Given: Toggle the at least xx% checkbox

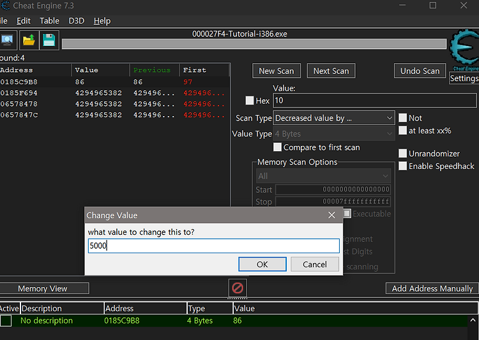Looking at the screenshot, I should 402,131.
